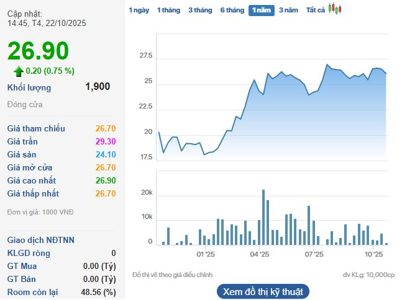Click the green up arrow price indicator
402x300 pixels.
pyautogui.click(x=19, y=71)
